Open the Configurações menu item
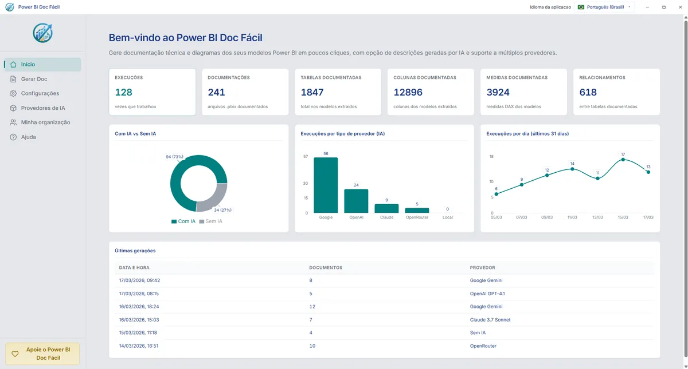 coord(42,93)
